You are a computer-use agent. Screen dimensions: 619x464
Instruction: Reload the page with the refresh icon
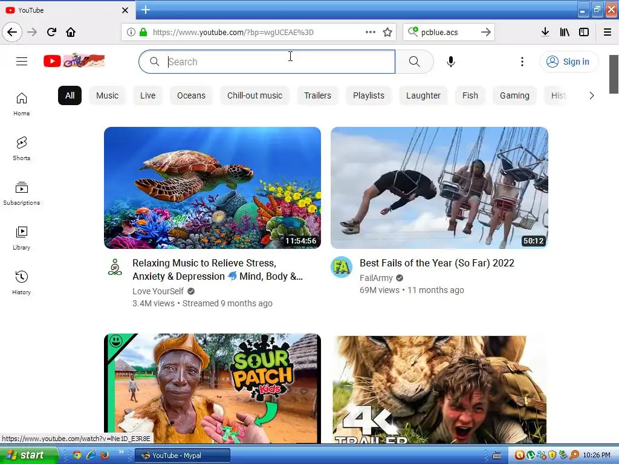click(x=51, y=32)
